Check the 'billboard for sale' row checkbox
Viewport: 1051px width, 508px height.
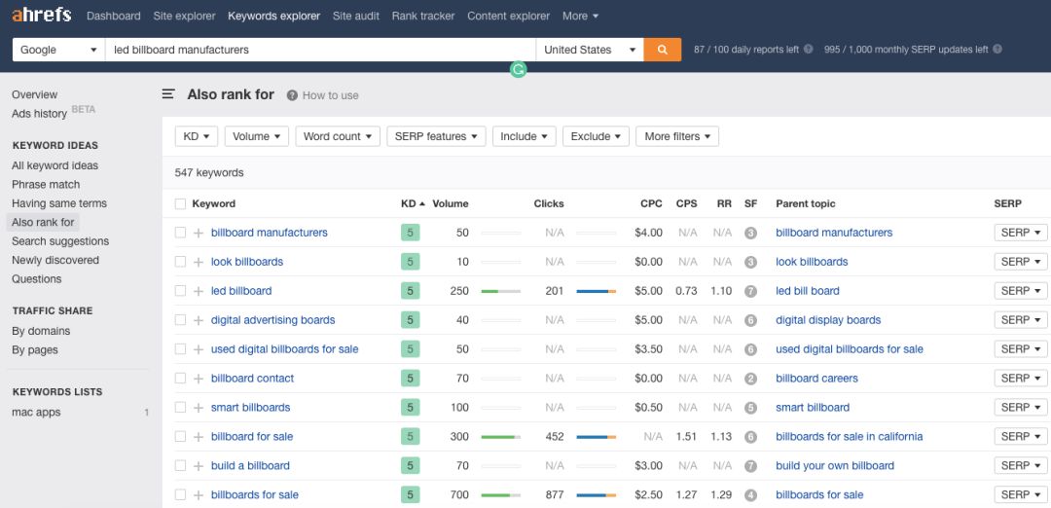180,436
